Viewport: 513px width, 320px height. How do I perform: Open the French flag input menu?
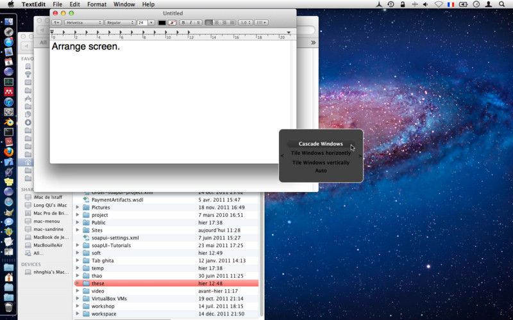point(451,4)
